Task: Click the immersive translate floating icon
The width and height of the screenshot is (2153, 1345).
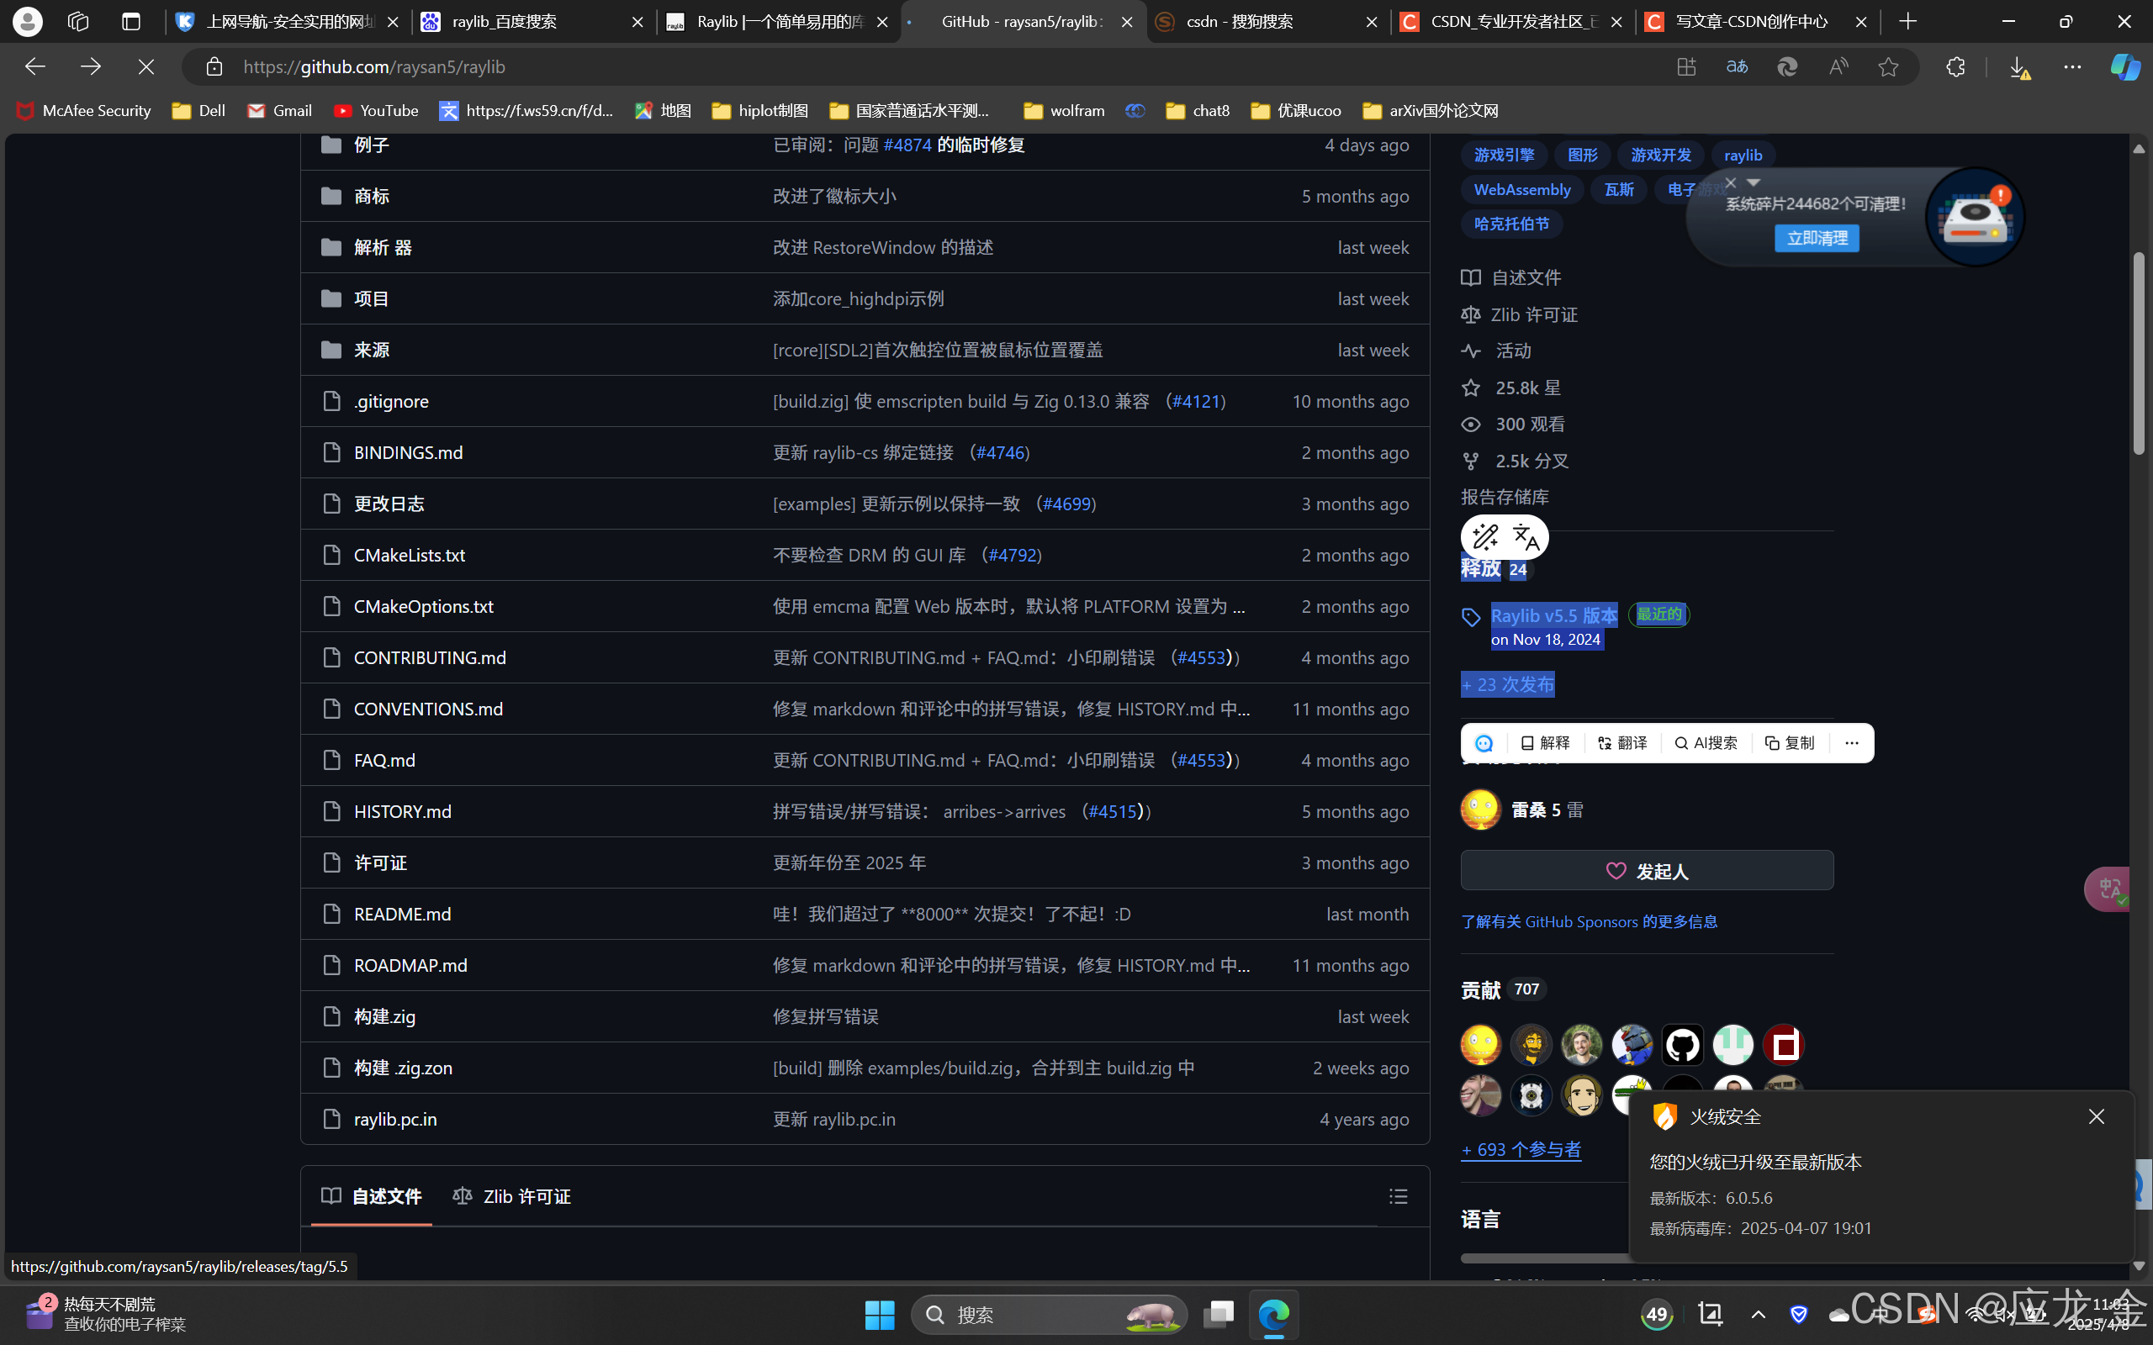Action: pyautogui.click(x=2107, y=889)
